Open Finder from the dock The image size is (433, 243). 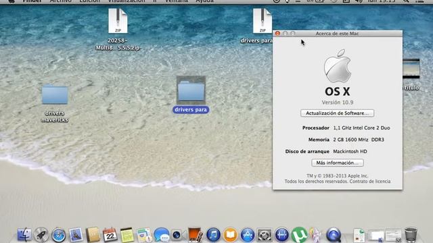pyautogui.click(x=24, y=235)
